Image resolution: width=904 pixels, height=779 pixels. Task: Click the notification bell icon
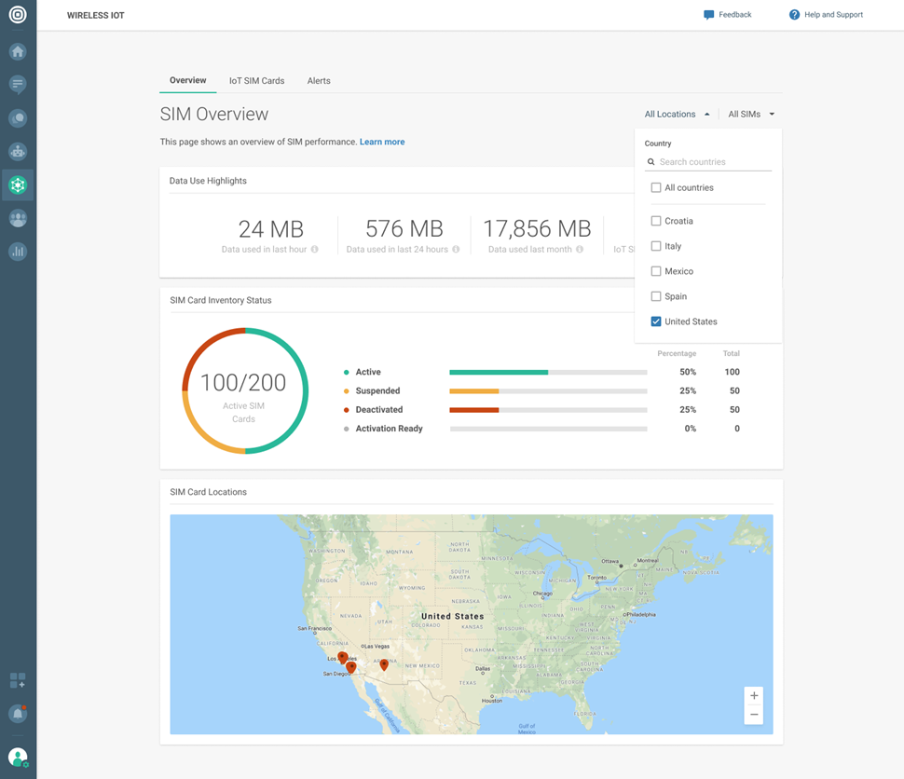pyautogui.click(x=18, y=714)
